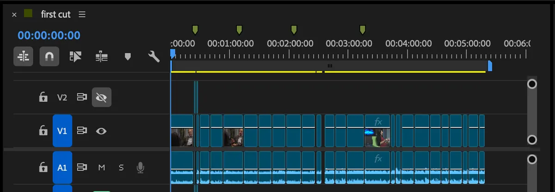This screenshot has width=555, height=192.
Task: Select first audio clip on A1
Action: pyautogui.click(x=182, y=167)
